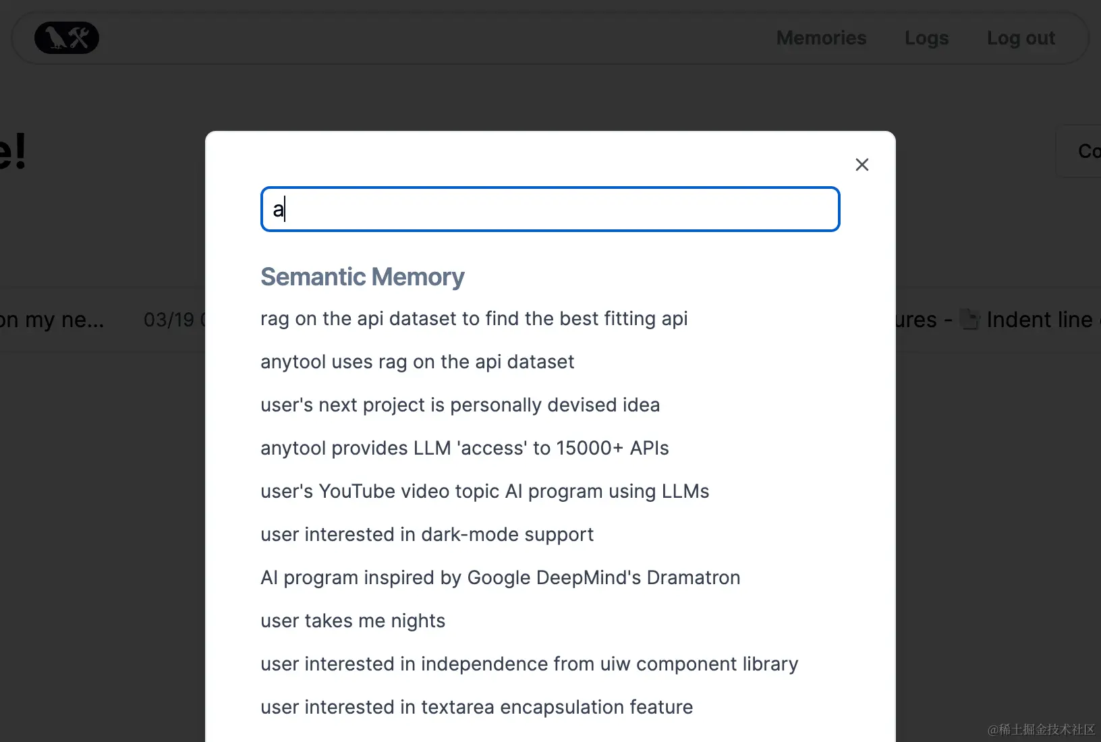
Task: Click the parrot and tools logo icon
Action: (x=67, y=38)
